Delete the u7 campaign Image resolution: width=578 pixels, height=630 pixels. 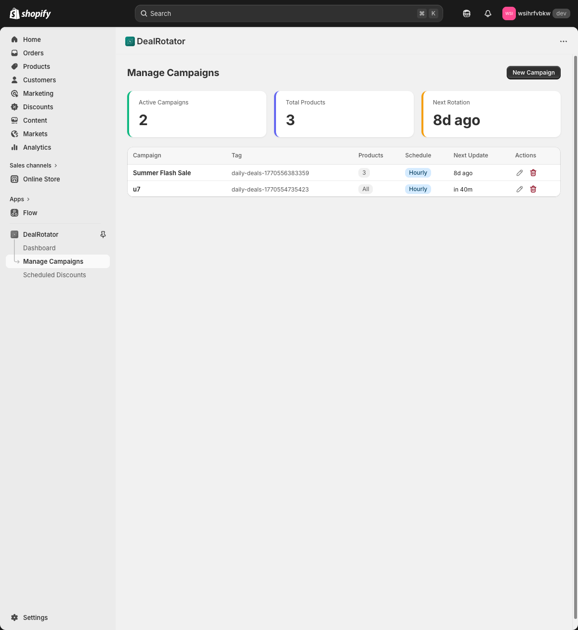(533, 189)
